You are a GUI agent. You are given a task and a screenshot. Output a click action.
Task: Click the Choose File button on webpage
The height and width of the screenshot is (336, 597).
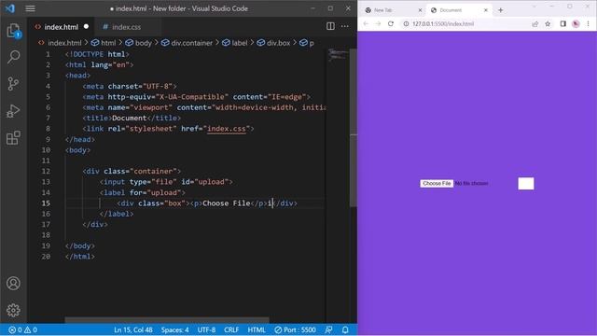tap(437, 183)
